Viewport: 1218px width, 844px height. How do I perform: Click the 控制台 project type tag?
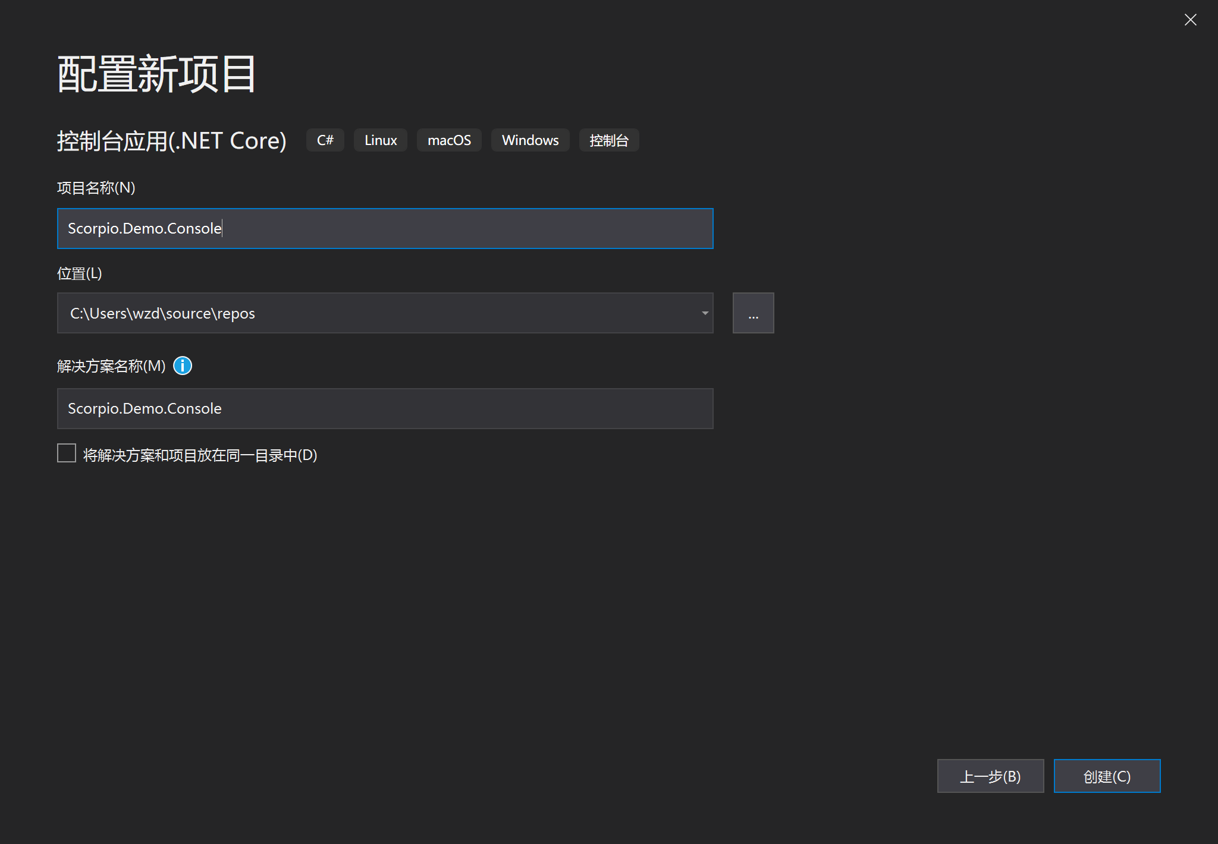tap(608, 140)
